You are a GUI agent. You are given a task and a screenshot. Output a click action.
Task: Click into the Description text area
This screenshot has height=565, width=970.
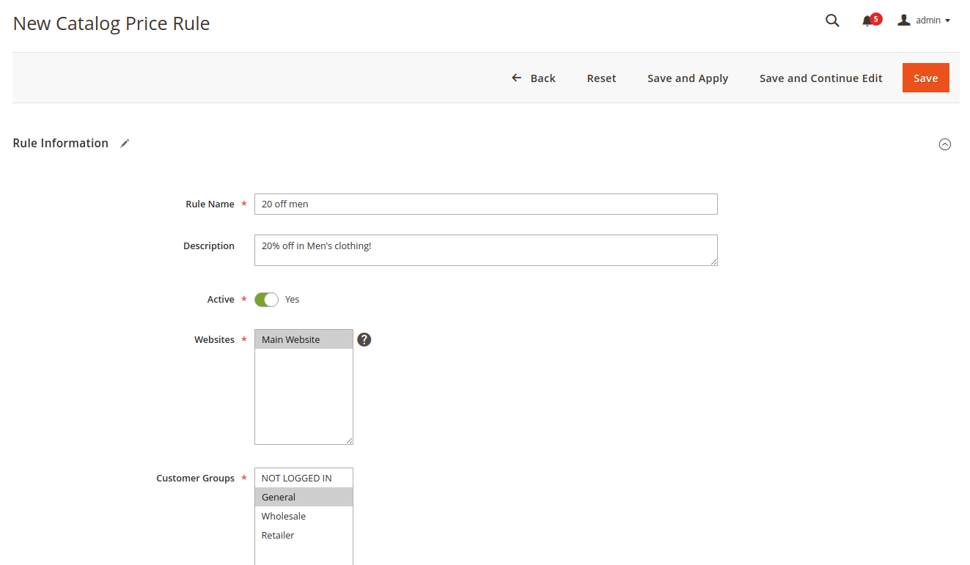coord(486,250)
